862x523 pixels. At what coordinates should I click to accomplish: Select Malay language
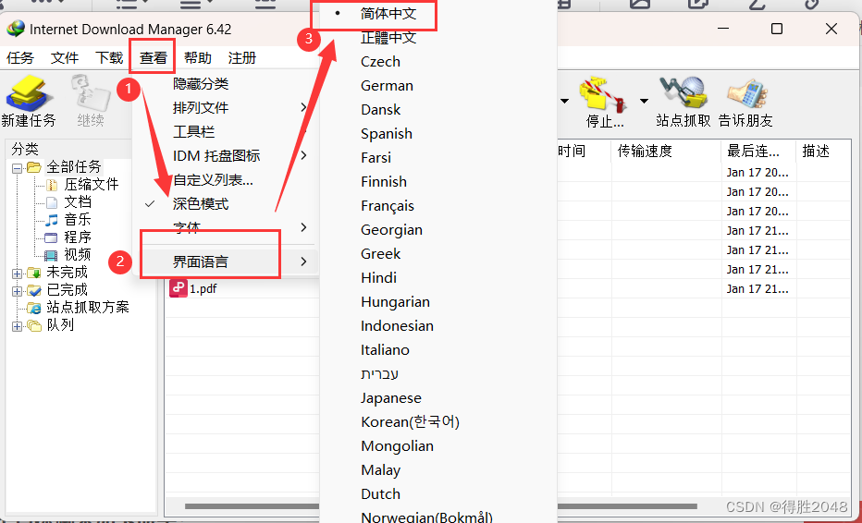pyautogui.click(x=380, y=470)
